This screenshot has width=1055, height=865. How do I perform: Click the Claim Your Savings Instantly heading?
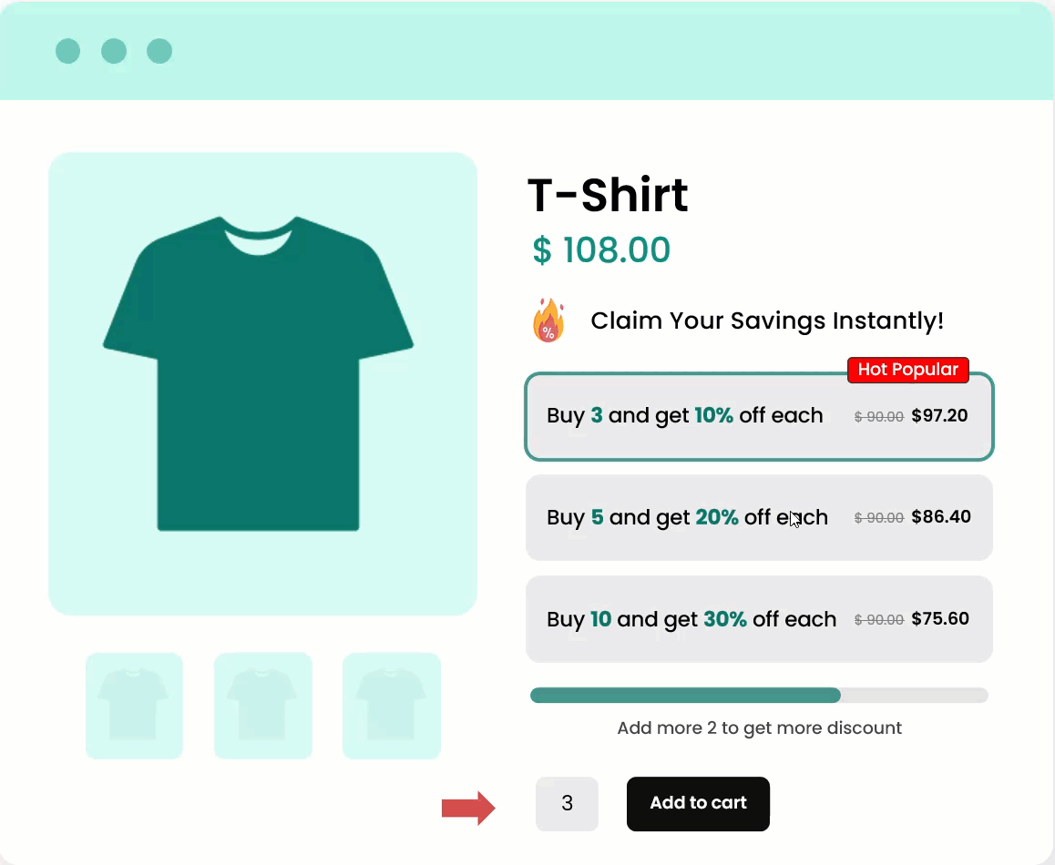click(766, 321)
